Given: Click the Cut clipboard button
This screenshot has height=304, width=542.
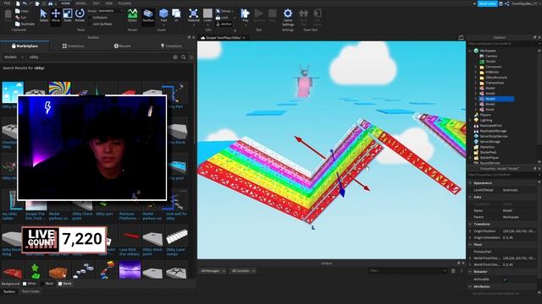Looking at the screenshot, I should [20, 17].
